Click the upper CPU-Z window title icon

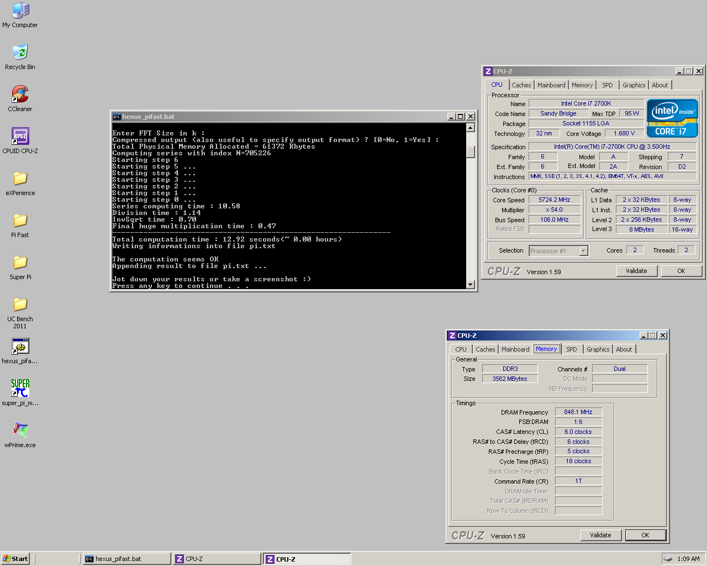(x=488, y=71)
